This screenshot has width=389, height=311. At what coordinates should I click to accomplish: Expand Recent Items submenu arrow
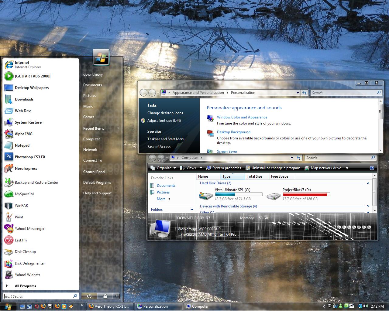point(118,128)
